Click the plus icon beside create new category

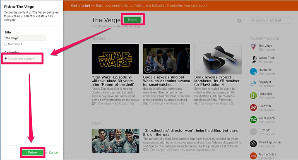6,58
